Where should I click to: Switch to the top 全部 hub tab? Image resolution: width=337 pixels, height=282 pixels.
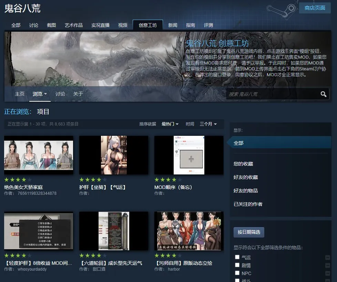[16, 25]
